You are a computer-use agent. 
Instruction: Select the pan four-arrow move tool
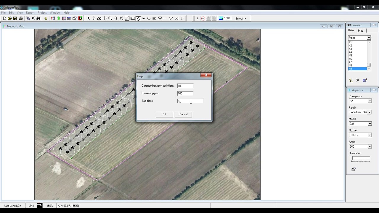point(105,18)
